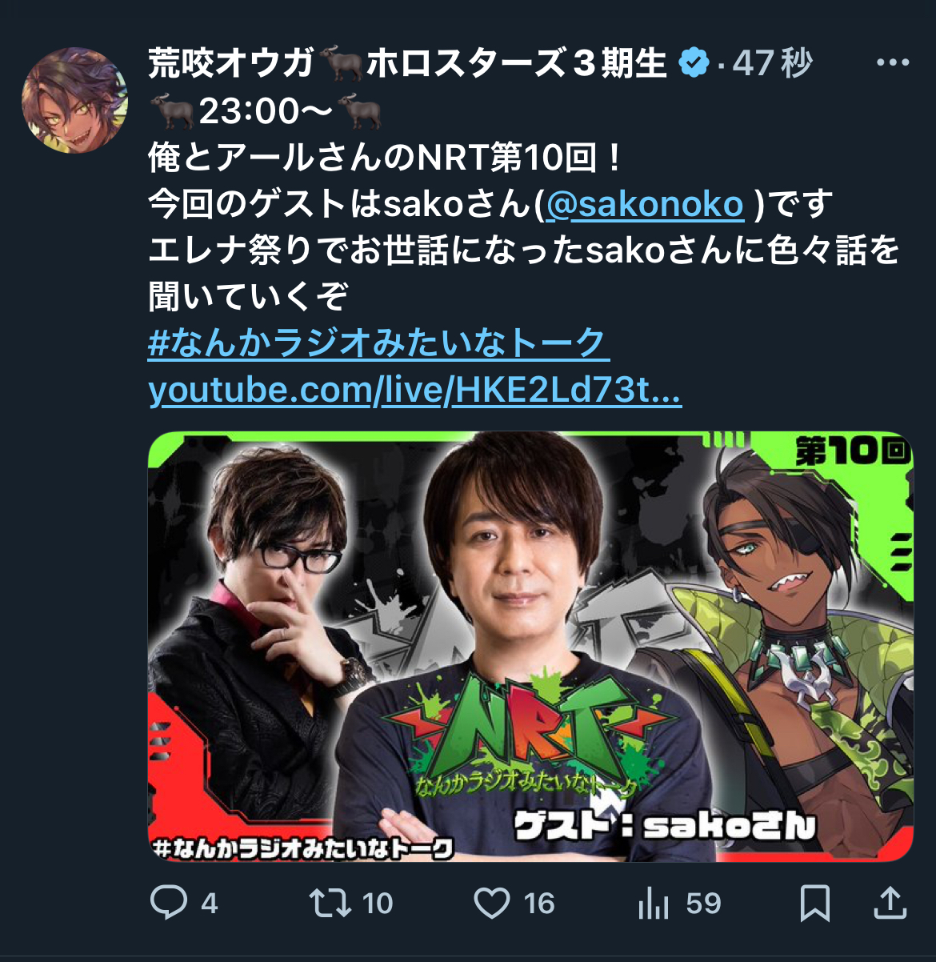936x962 pixels.
Task: Share the post via the upload arrow icon
Action: 890,903
